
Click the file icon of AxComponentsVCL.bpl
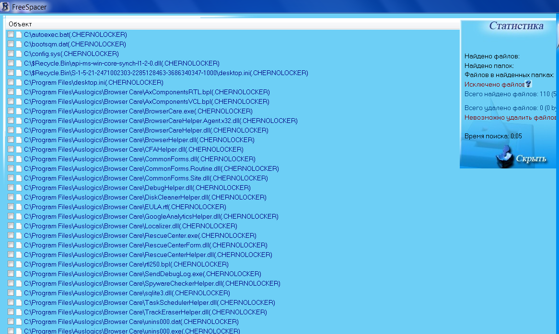pos(19,102)
